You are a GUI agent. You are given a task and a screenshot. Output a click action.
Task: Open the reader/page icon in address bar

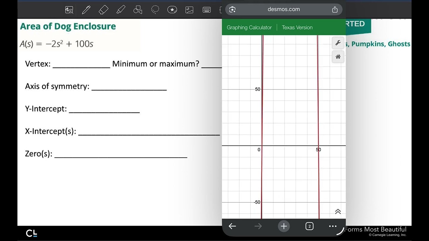coord(232,9)
